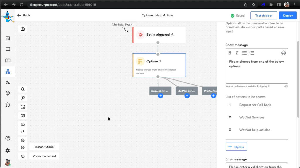This screenshot has width=300, height=168.
Task: Open the chat conversations sidebar icon
Action: 8,50
